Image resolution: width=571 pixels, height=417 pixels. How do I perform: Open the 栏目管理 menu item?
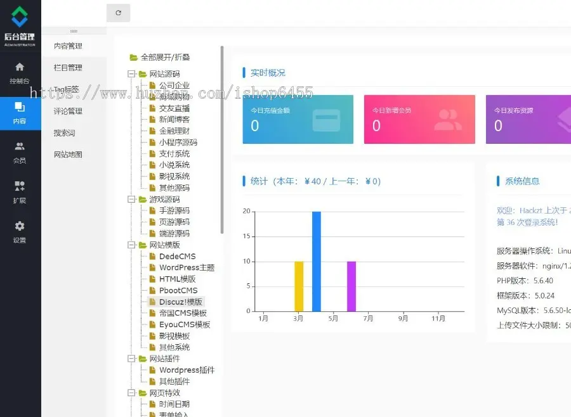click(x=68, y=68)
